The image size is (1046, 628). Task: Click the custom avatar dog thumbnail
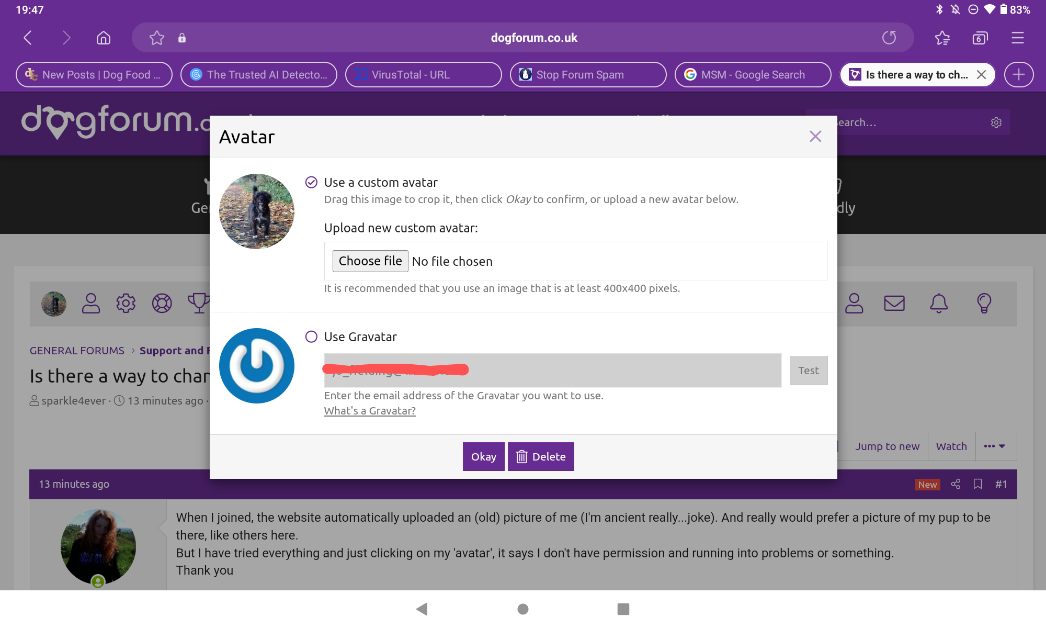256,211
